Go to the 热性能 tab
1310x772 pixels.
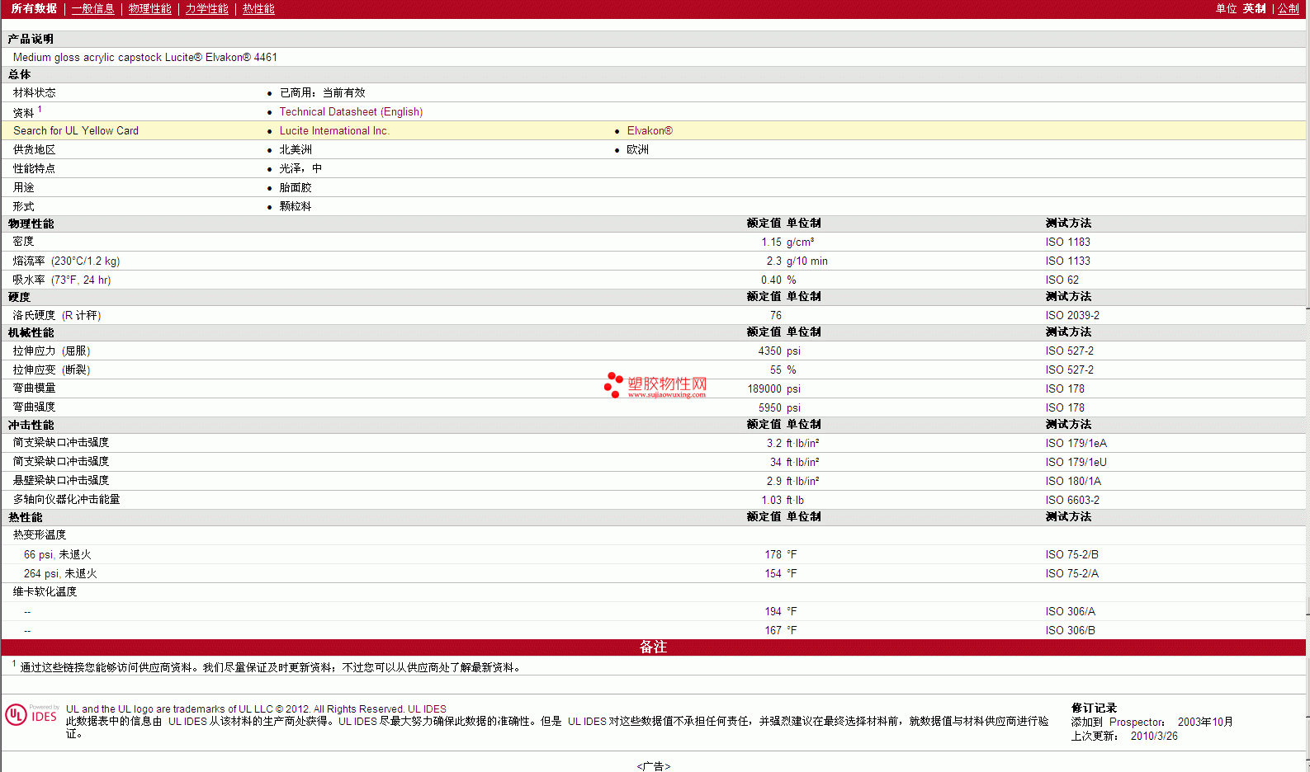(x=258, y=9)
